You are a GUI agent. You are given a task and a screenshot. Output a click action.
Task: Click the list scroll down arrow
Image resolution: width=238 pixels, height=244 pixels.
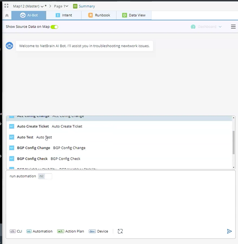[233, 167]
